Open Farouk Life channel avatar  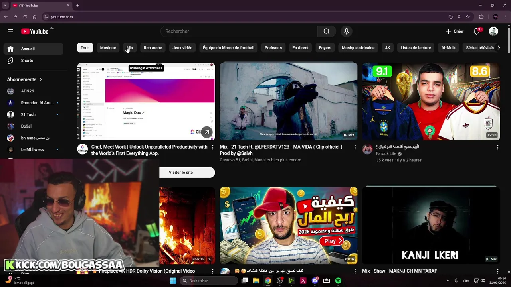[x=367, y=149]
